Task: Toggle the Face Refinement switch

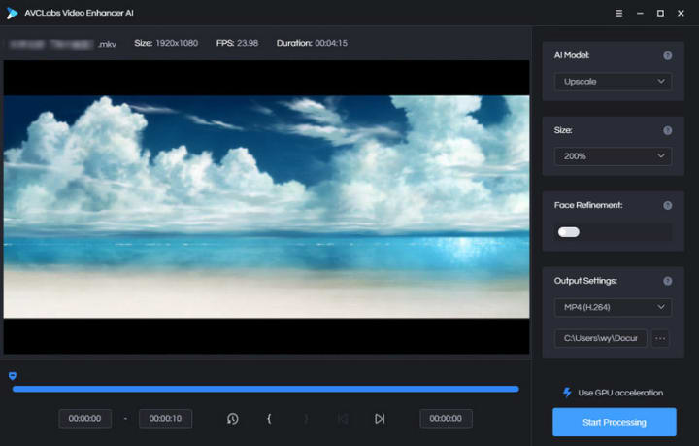Action: pos(568,232)
